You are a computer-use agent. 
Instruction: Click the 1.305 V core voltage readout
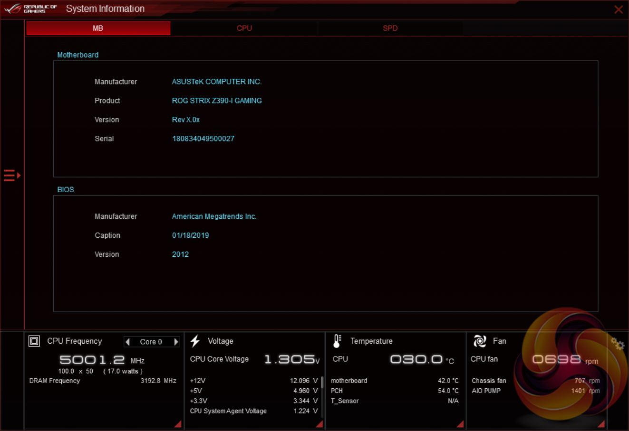pos(292,360)
